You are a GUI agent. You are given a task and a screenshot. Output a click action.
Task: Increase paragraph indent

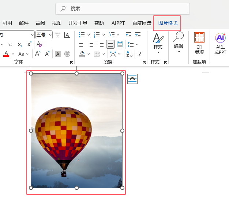138,35
